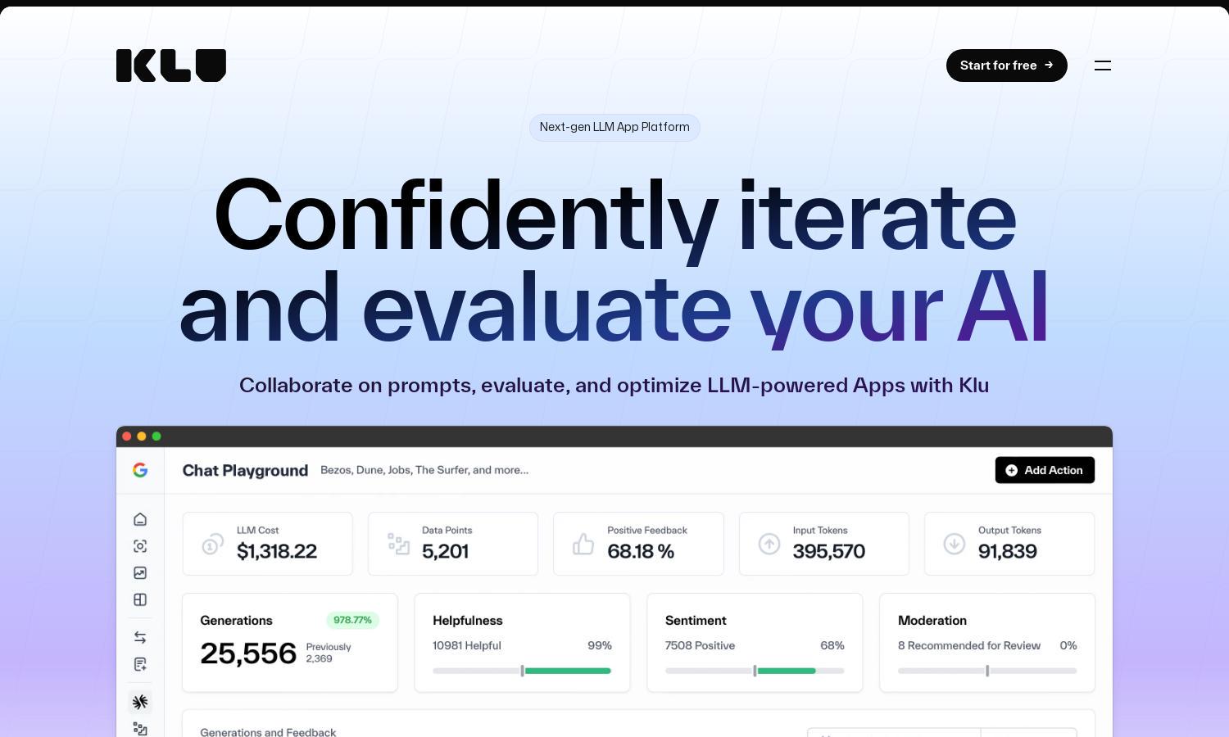Click the Google workspace logo icon

(140, 470)
